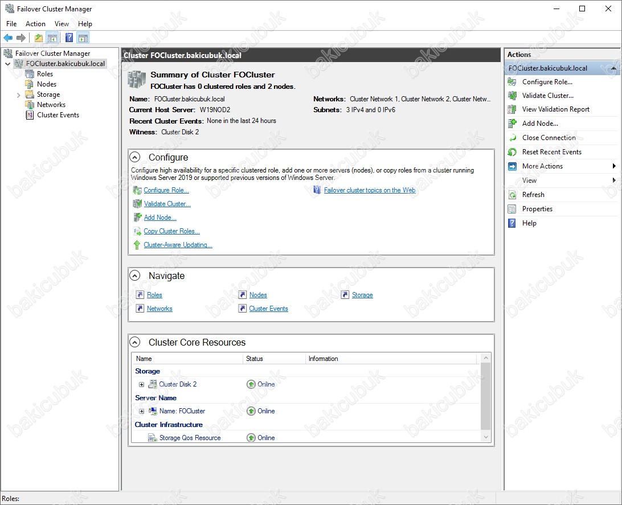Click the Validate Cluster icon in Actions pane
Viewport: 622px width, 505px height.
coord(513,96)
